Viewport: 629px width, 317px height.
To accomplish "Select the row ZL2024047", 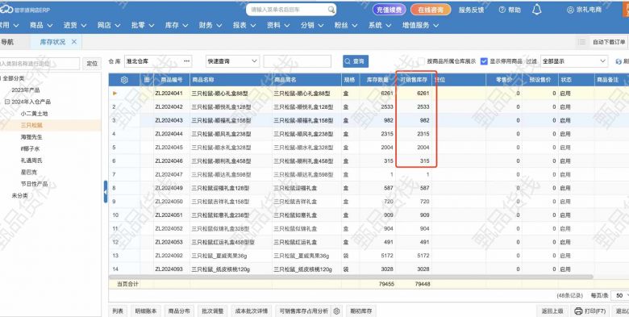I will (x=369, y=174).
